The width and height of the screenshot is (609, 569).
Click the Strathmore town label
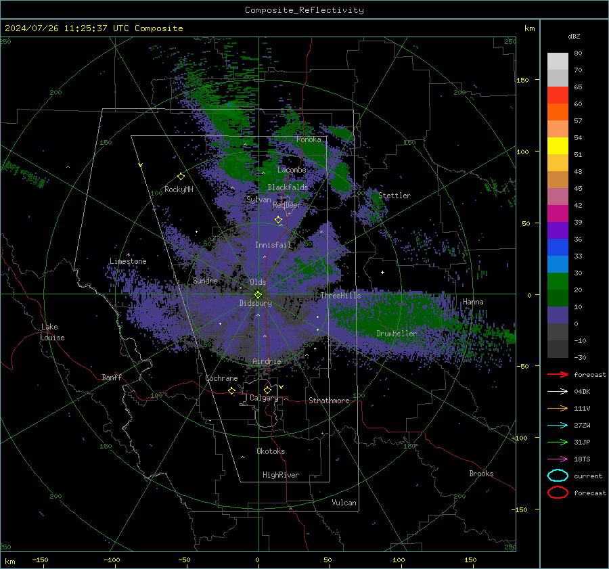[x=329, y=401]
